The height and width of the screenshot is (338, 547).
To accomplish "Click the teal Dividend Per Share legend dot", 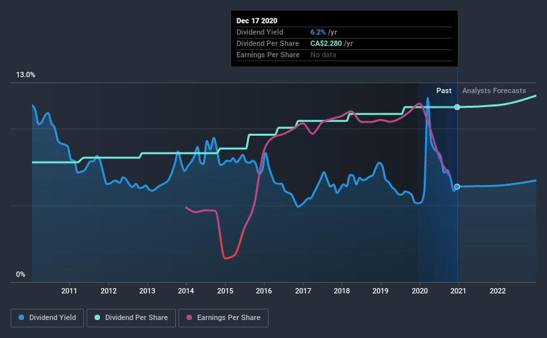I will tap(97, 317).
